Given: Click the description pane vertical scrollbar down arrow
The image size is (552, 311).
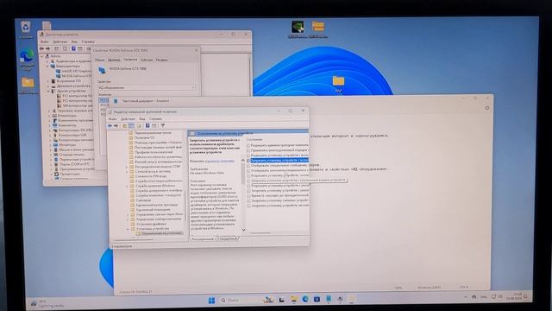Looking at the screenshot, I should [243, 230].
